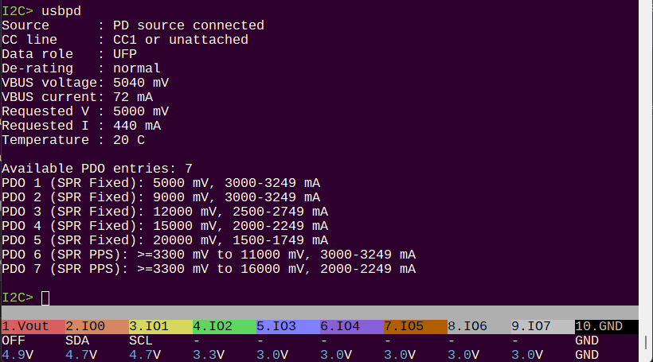Click the 1.Vout pin label
Viewport: 653px width, 362px height.
[25, 326]
